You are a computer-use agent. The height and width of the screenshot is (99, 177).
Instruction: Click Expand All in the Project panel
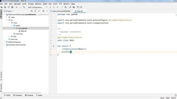[35, 11]
